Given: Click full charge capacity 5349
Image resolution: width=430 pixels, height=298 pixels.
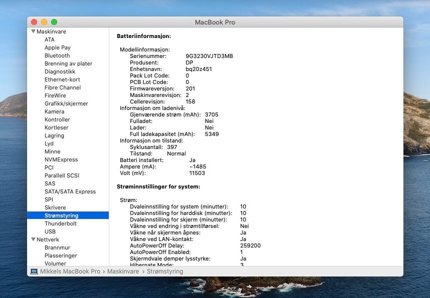Looking at the screenshot, I should 212,134.
